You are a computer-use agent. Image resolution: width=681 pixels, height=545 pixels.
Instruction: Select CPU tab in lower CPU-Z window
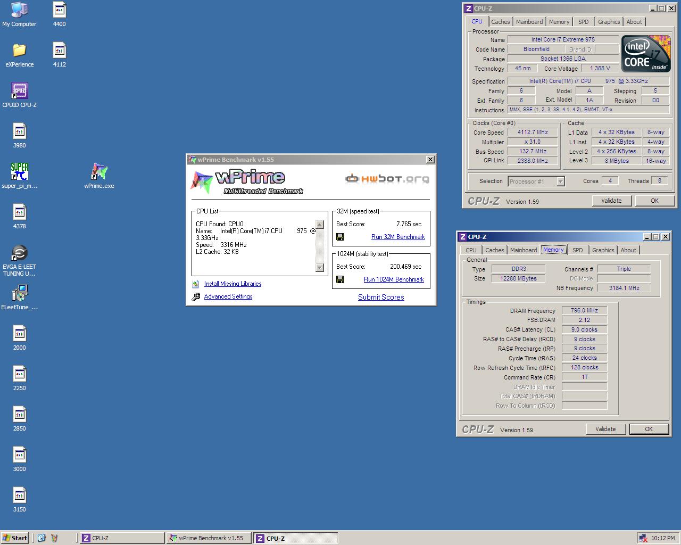coord(471,250)
